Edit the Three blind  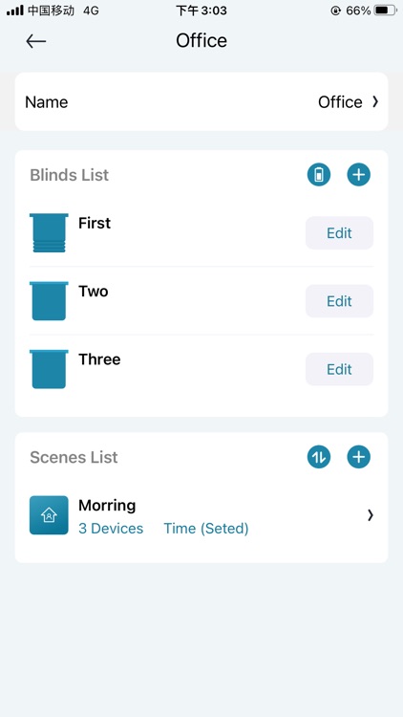(339, 369)
